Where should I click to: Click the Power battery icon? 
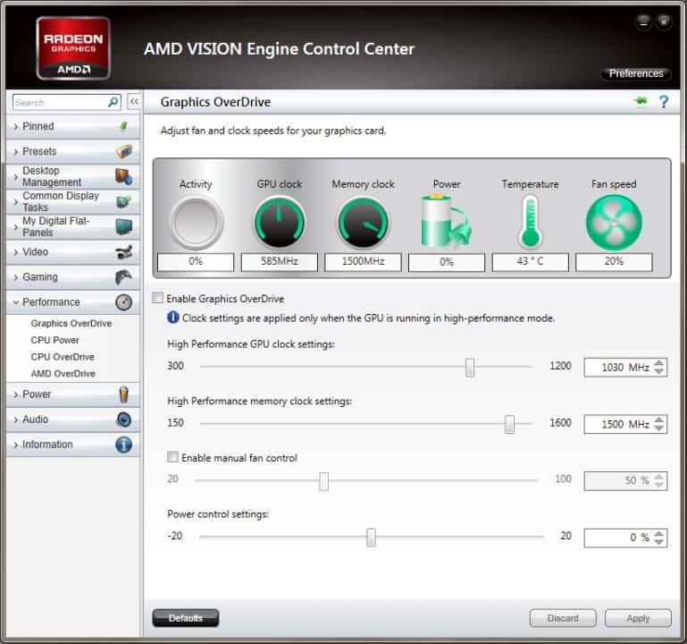(446, 223)
